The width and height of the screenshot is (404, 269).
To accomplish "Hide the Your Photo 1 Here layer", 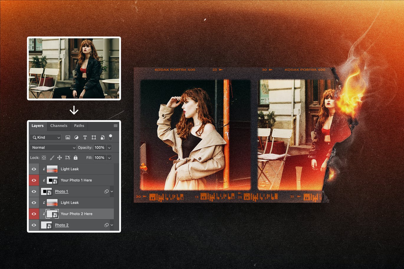I will point(34,180).
